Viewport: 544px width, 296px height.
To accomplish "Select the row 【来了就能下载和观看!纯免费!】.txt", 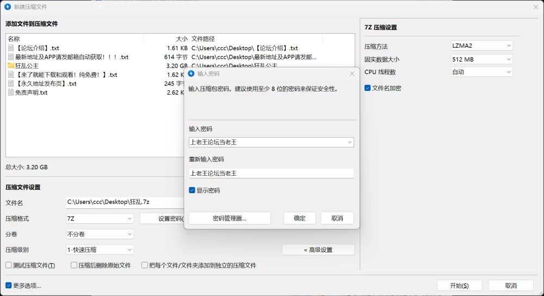I will point(95,75).
